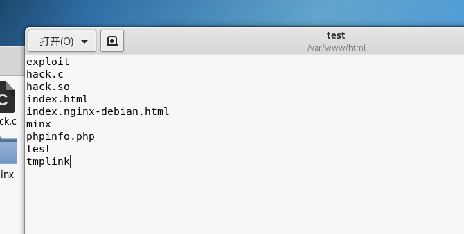The image size is (464, 234).
Task: Click the "tmplink" last line
Action: (x=48, y=162)
